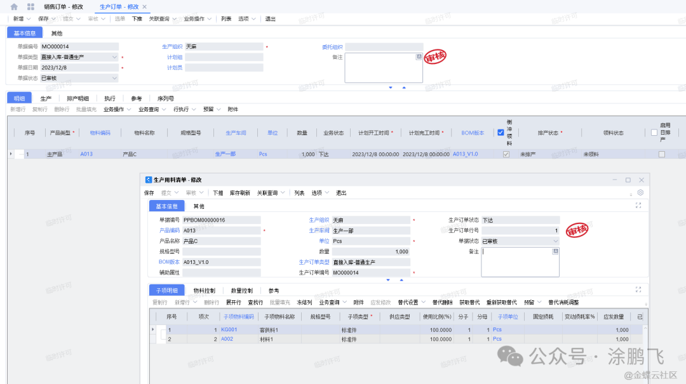
Task: Switch to the 物料控制 tab
Action: 204,290
